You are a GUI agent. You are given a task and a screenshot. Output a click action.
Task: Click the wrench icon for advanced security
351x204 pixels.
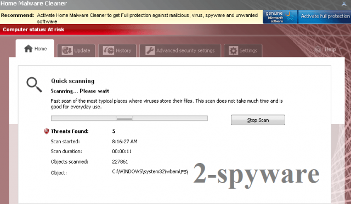pos(150,50)
